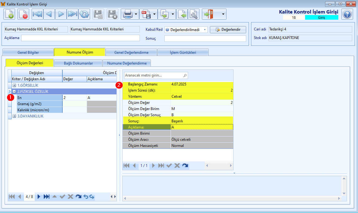Select the Numune Ölçüm tab
The height and width of the screenshot is (213, 358).
80,52
